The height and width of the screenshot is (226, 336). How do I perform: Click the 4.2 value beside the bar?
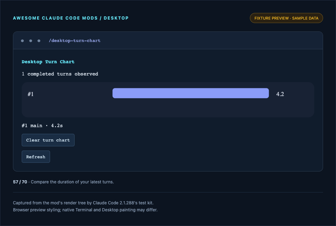280,94
